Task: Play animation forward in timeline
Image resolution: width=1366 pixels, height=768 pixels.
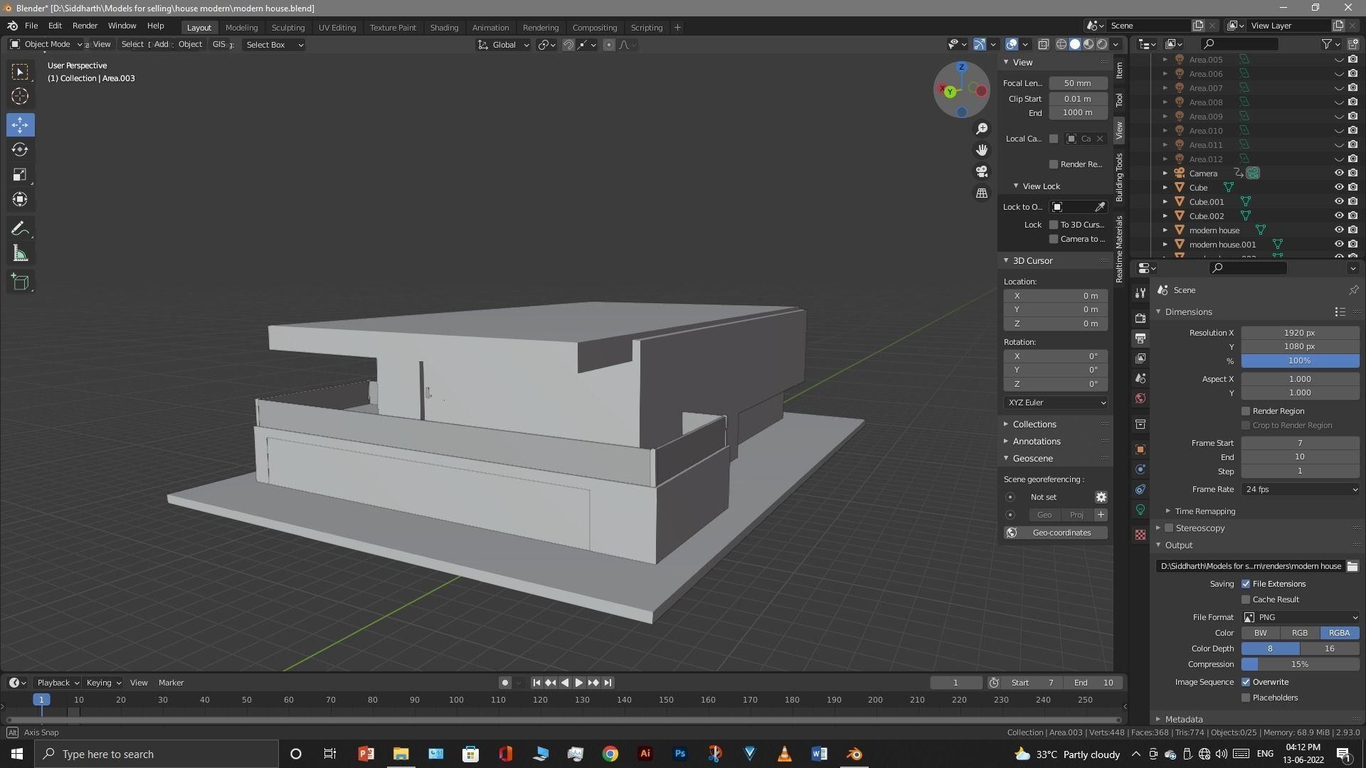Action: point(579,683)
